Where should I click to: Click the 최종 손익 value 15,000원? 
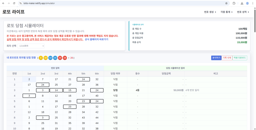pyautogui.click(x=242, y=42)
